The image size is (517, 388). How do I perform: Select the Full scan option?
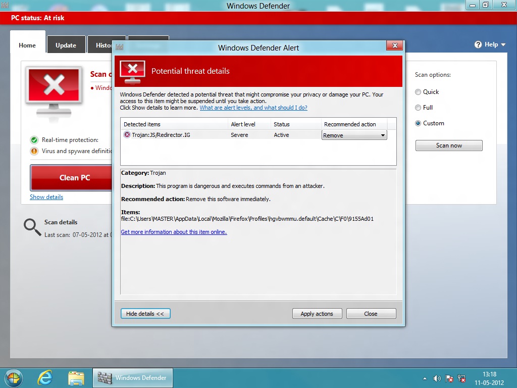pos(418,108)
